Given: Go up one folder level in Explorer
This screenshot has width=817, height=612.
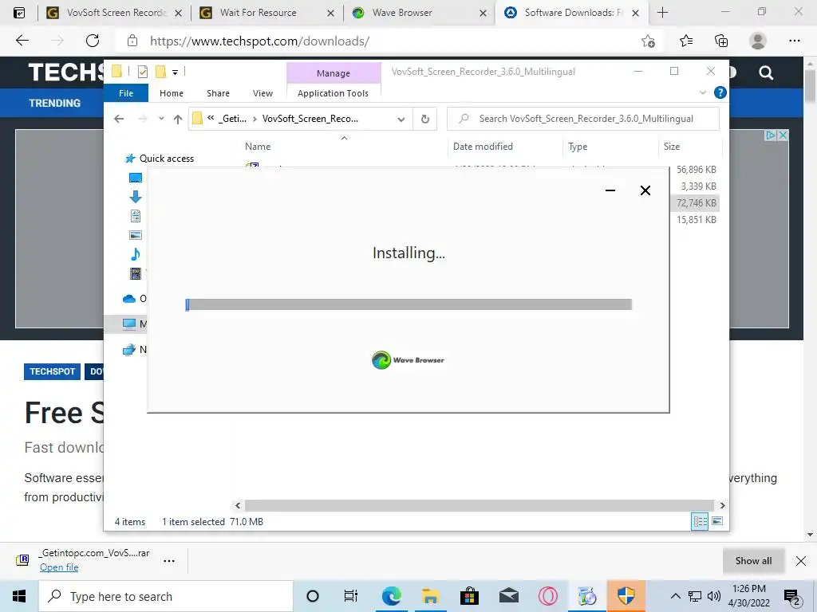Looking at the screenshot, I should (x=178, y=120).
